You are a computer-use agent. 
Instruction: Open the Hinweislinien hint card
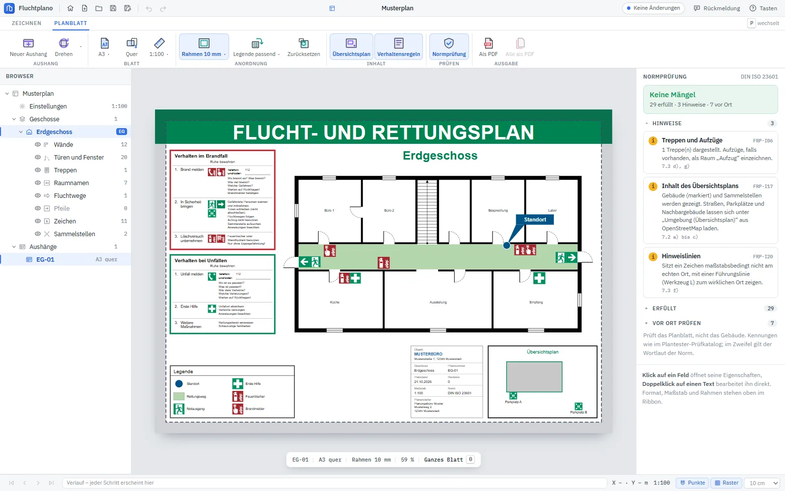(710, 273)
